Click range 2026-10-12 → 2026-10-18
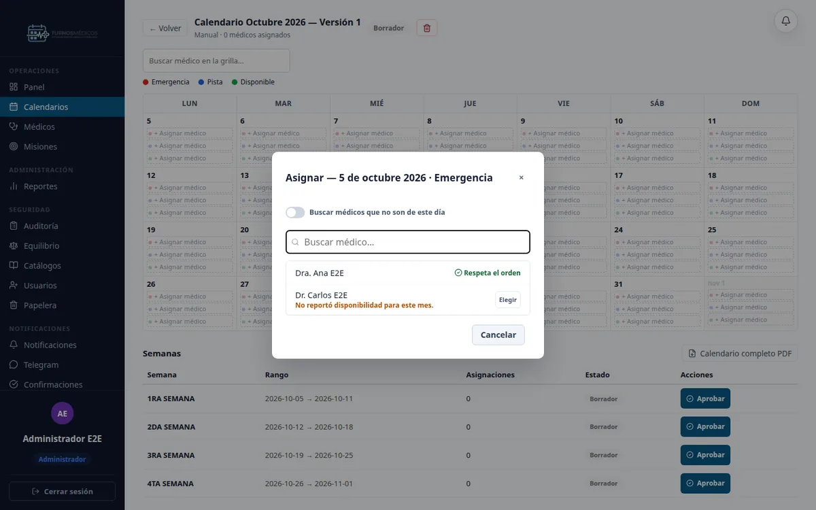This screenshot has width=816, height=510. pos(309,427)
